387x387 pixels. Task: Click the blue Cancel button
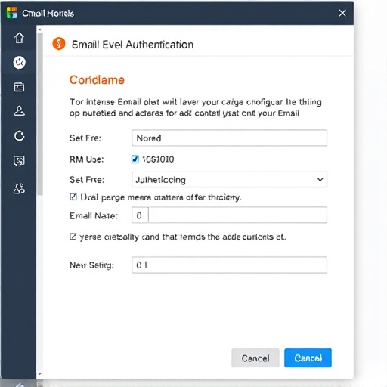[x=308, y=358]
